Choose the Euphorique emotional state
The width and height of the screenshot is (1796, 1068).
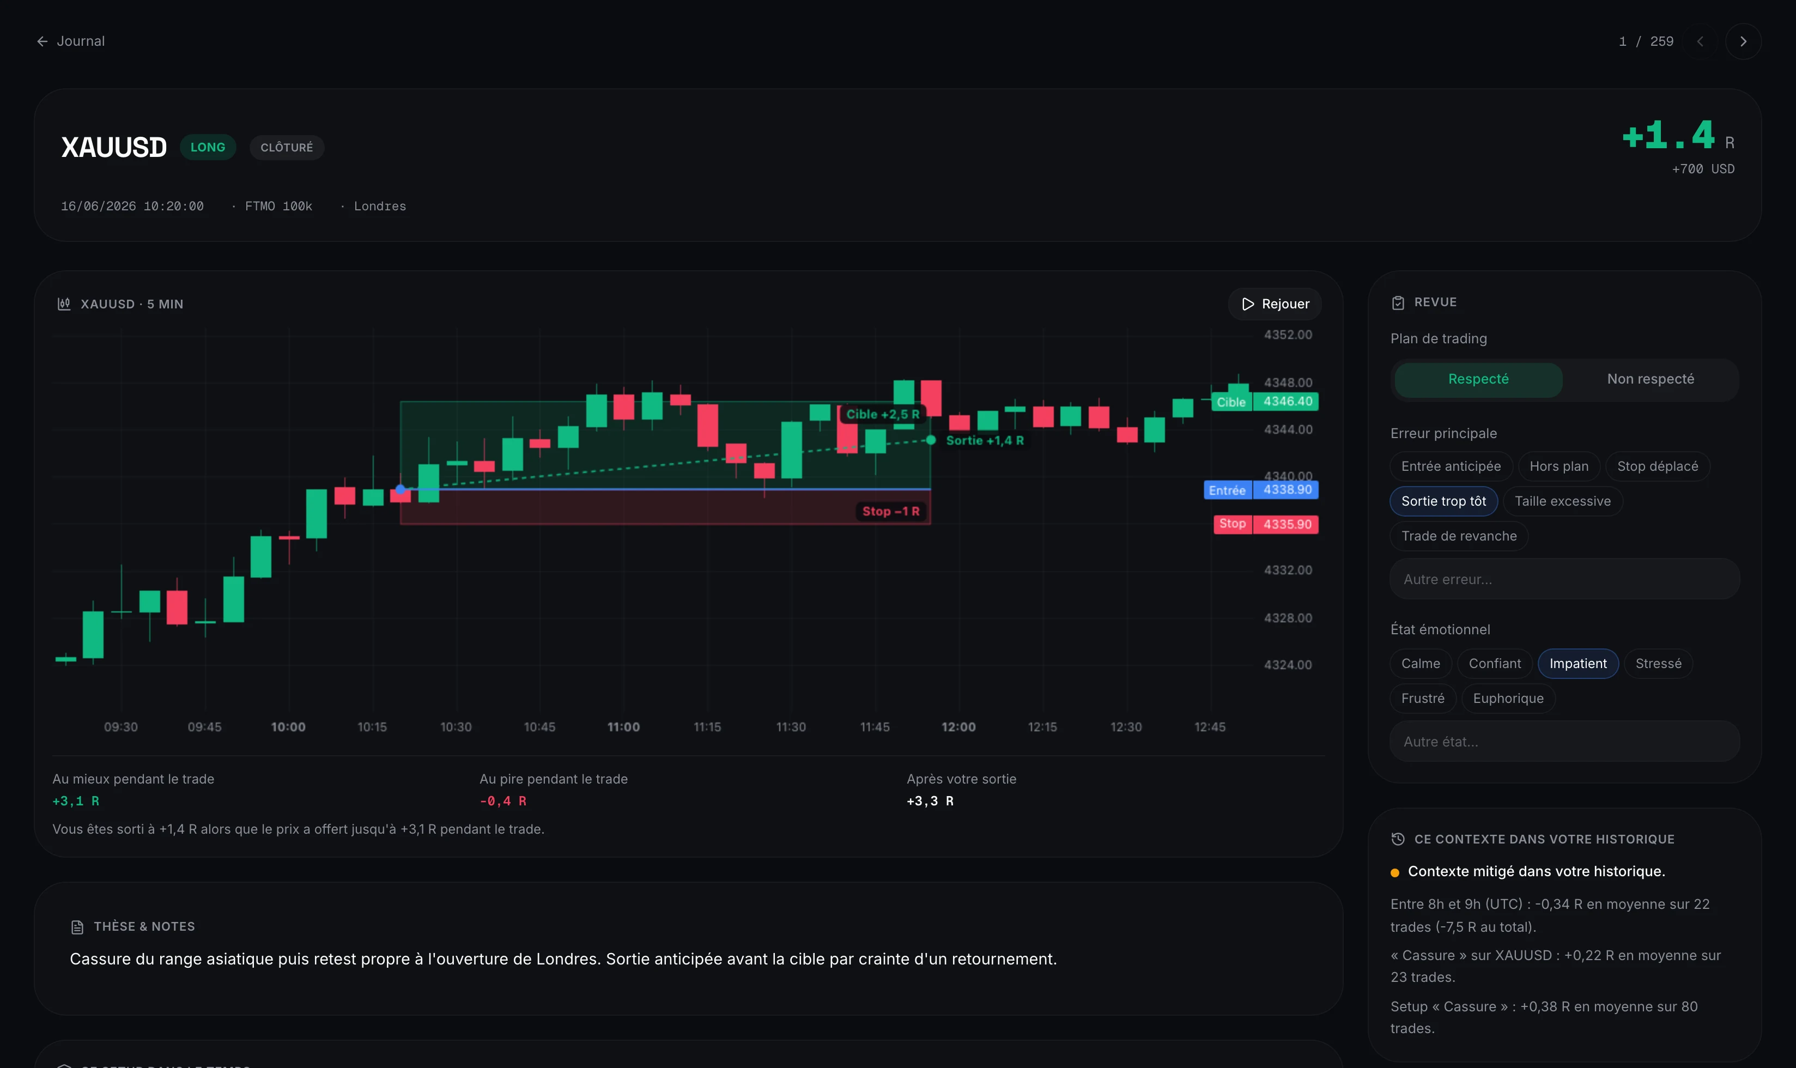(1508, 699)
